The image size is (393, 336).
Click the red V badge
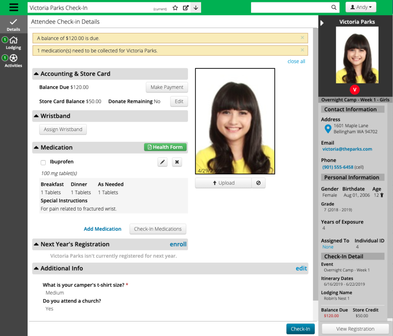[354, 89]
